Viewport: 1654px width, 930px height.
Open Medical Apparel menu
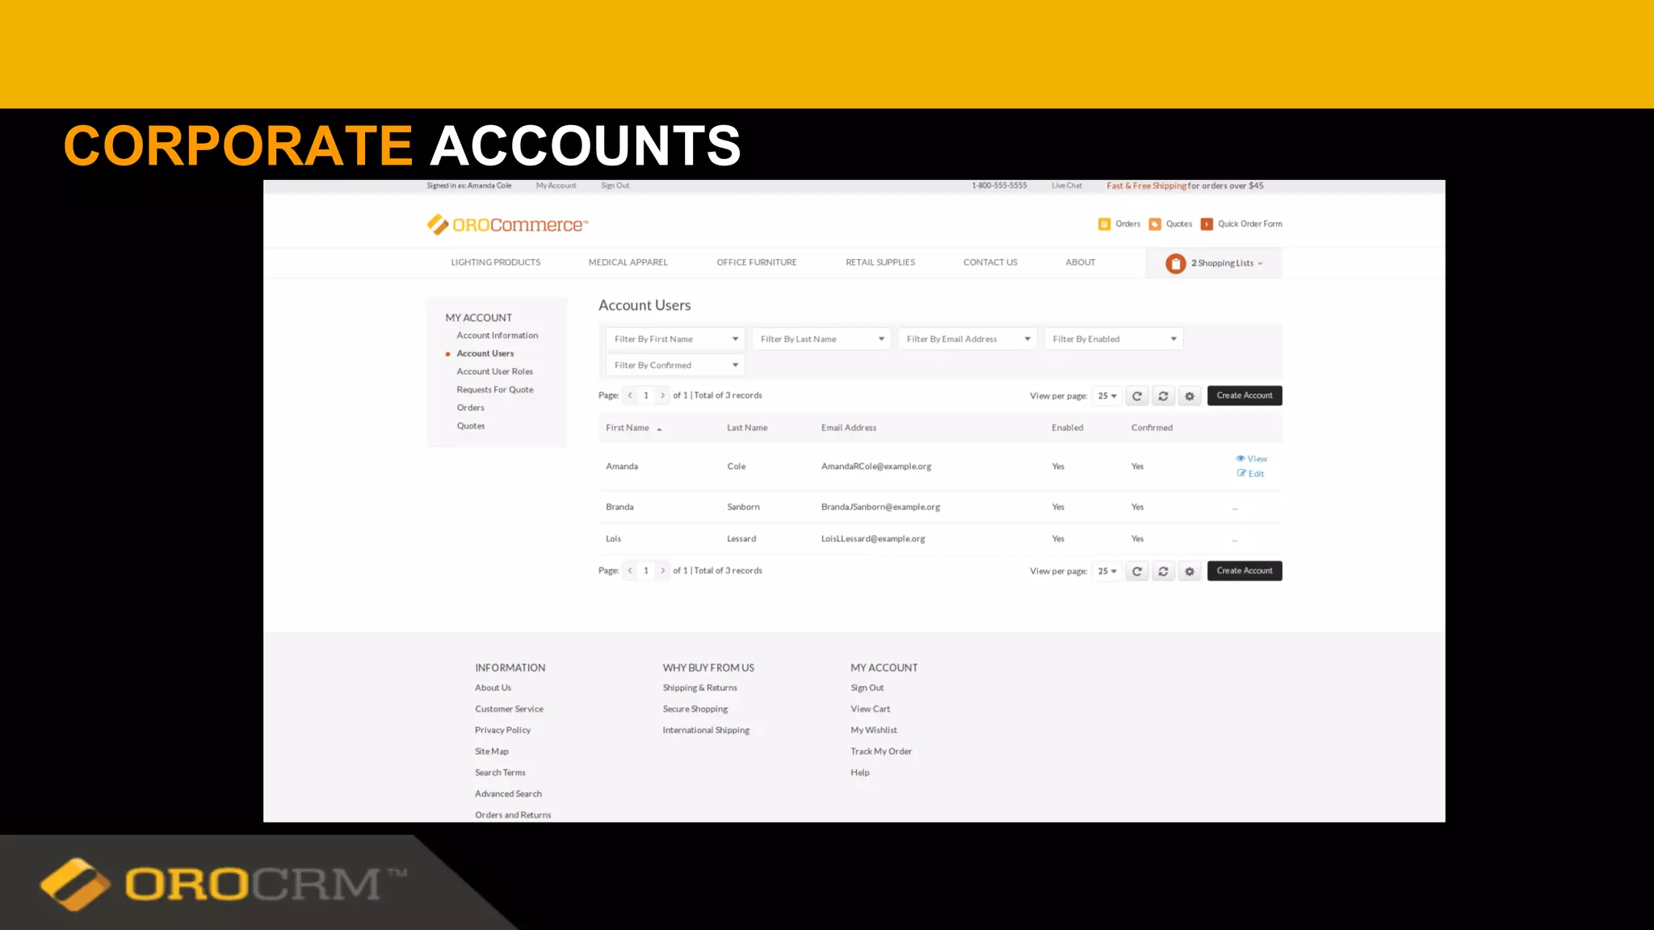[x=628, y=262]
